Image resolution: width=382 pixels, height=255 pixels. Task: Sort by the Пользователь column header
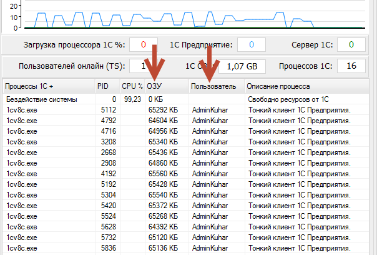pos(215,86)
